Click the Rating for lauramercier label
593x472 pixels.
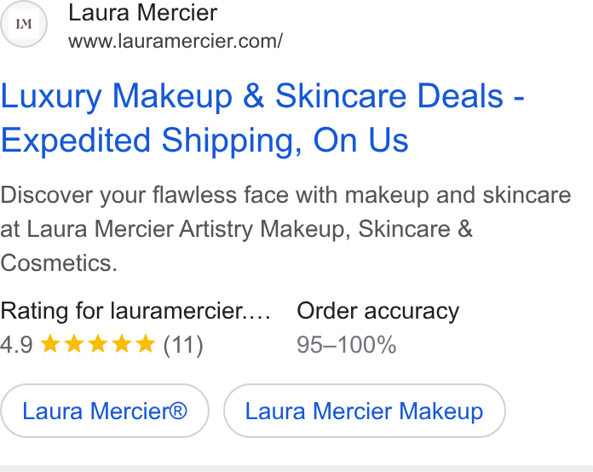click(x=135, y=311)
